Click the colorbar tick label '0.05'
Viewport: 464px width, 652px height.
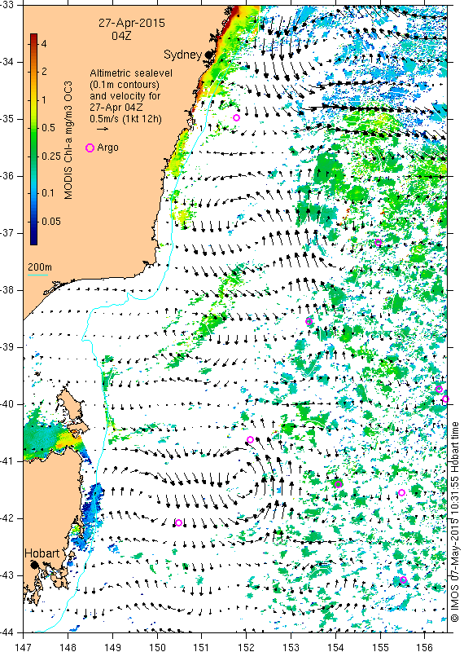coord(50,221)
